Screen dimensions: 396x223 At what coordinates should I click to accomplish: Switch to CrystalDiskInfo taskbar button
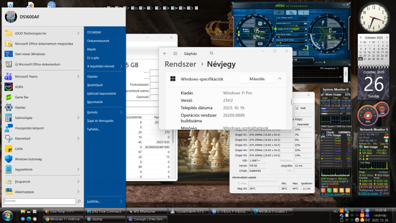[x=189, y=212]
